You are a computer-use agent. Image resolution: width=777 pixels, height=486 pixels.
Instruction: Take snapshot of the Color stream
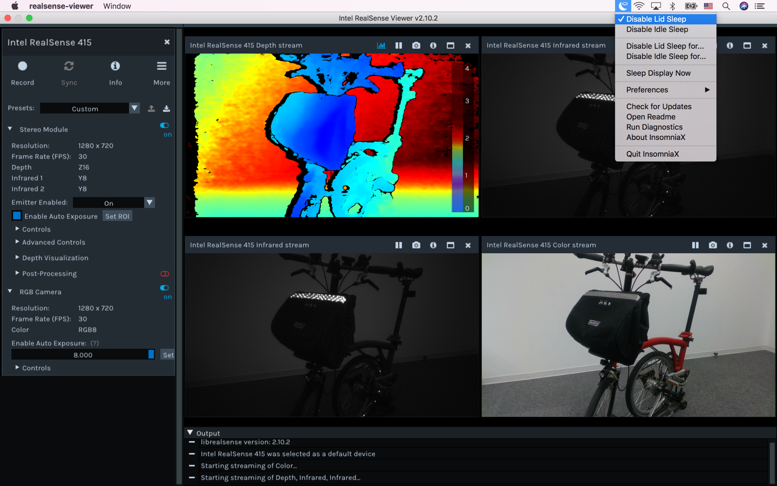pos(713,245)
